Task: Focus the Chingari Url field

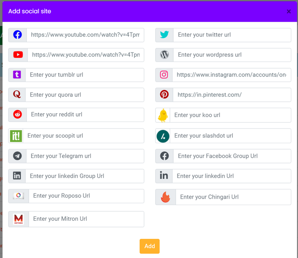Action: 234,197
